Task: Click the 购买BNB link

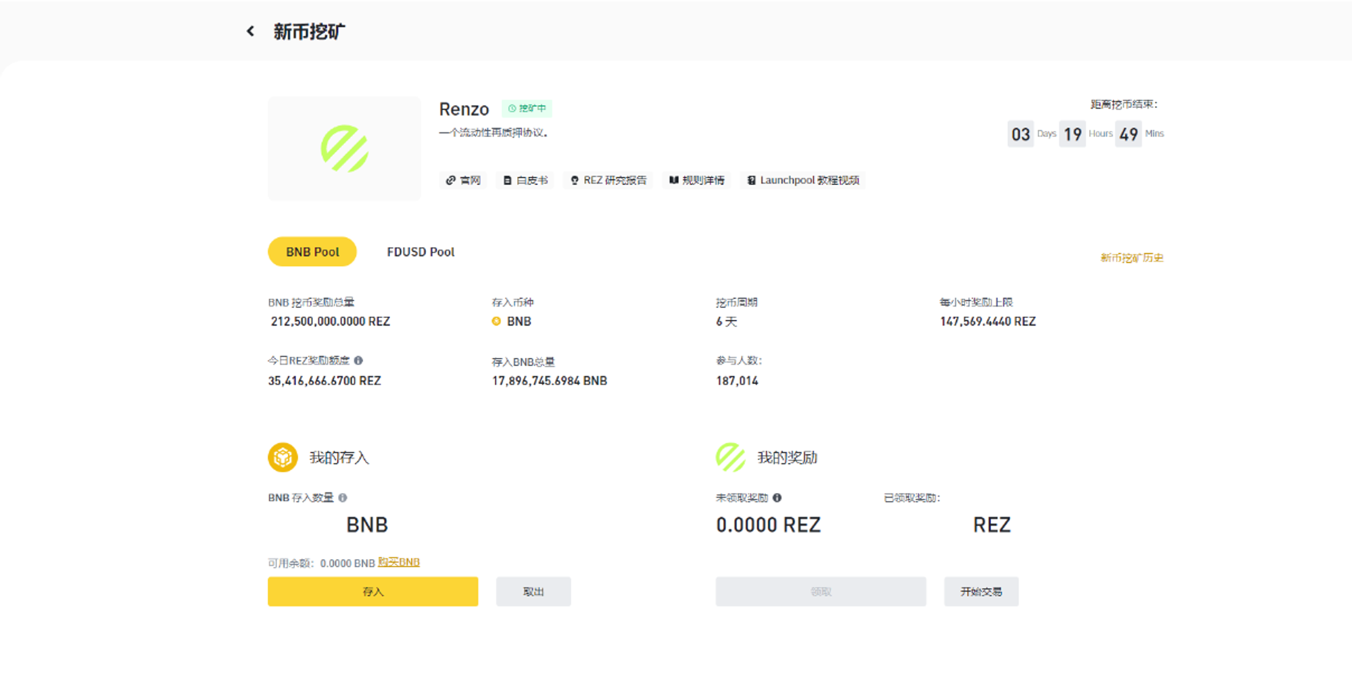Action: (x=399, y=562)
